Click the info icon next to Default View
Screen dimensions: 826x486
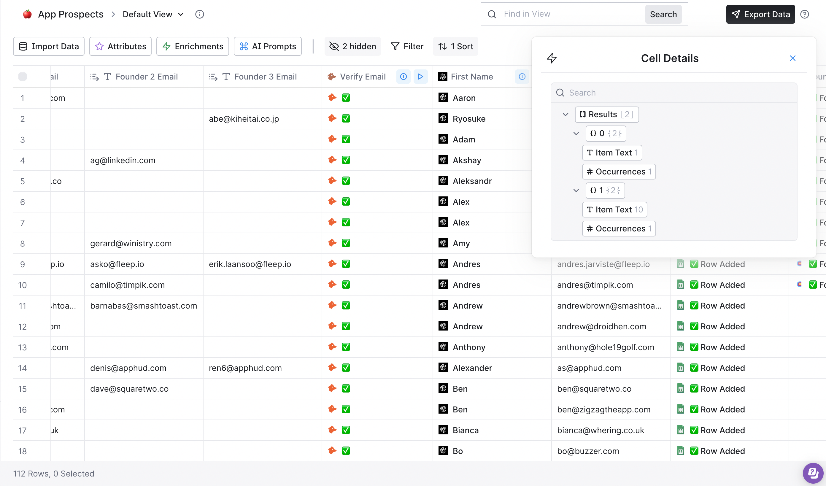(199, 15)
